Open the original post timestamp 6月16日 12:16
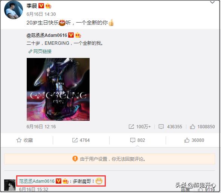The image size is (221, 193). [x=41, y=126]
